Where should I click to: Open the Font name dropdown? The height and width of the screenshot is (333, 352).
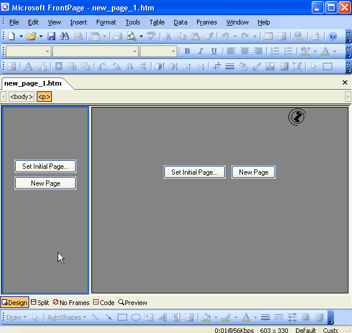point(95,51)
